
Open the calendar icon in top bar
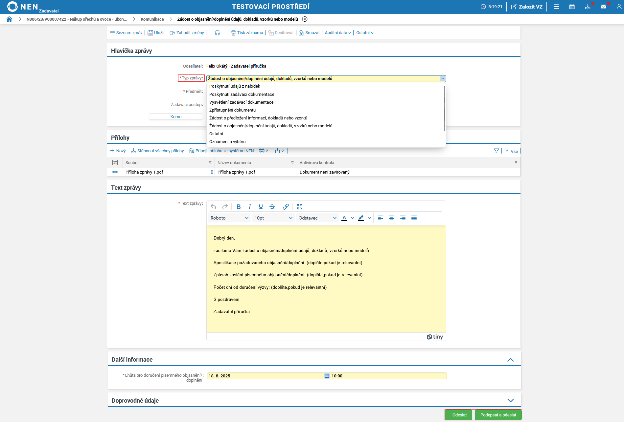(x=572, y=7)
